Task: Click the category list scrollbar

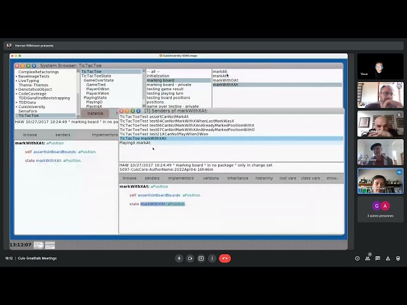Action: 78,93
